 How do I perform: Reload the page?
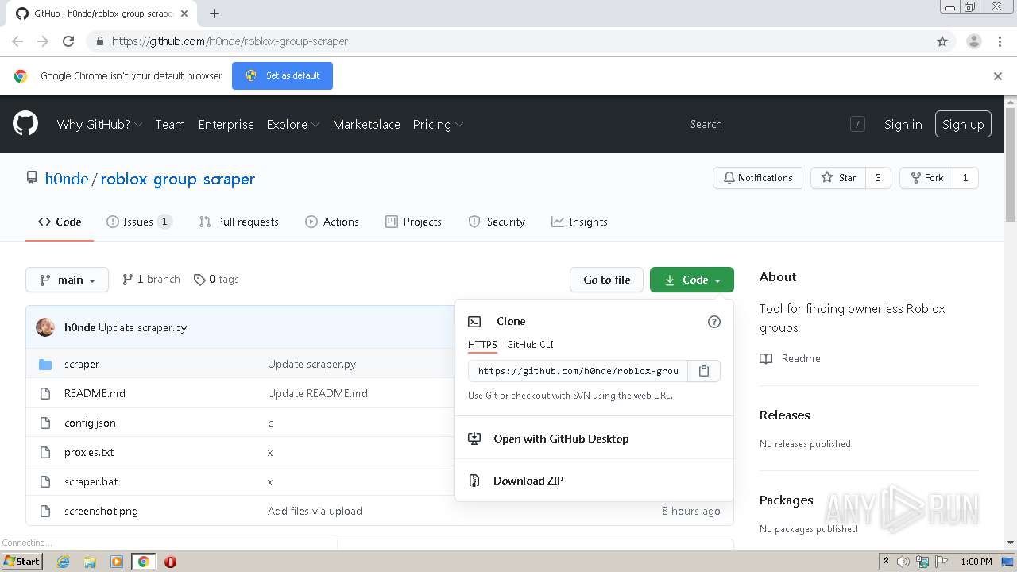pyautogui.click(x=68, y=41)
